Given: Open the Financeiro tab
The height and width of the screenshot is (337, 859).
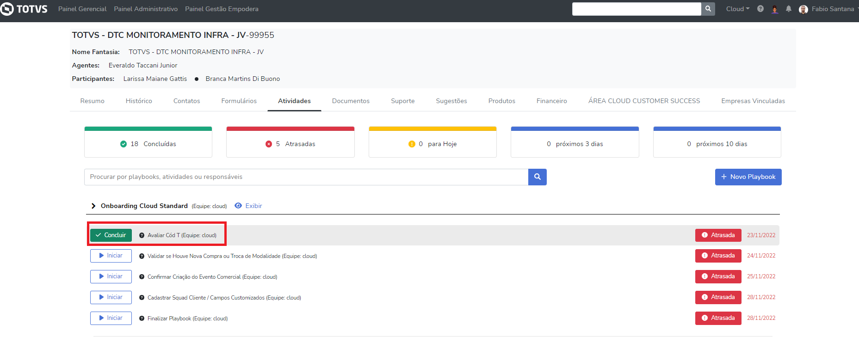Looking at the screenshot, I should coord(552,101).
